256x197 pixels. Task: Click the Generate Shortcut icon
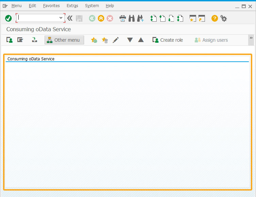coord(202,18)
